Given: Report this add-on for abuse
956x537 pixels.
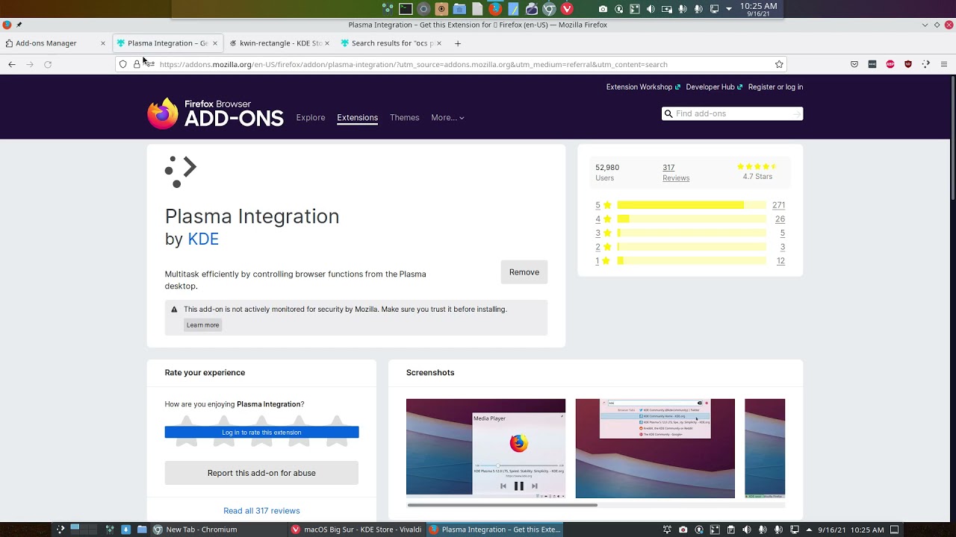Looking at the screenshot, I should tap(261, 473).
